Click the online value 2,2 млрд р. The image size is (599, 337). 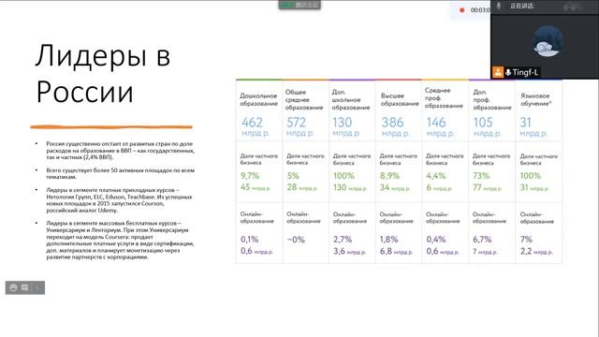click(536, 252)
